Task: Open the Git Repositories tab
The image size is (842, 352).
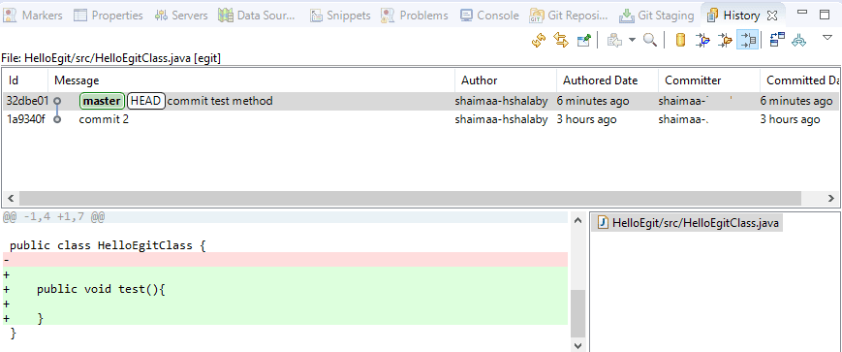Action: pyautogui.click(x=569, y=16)
